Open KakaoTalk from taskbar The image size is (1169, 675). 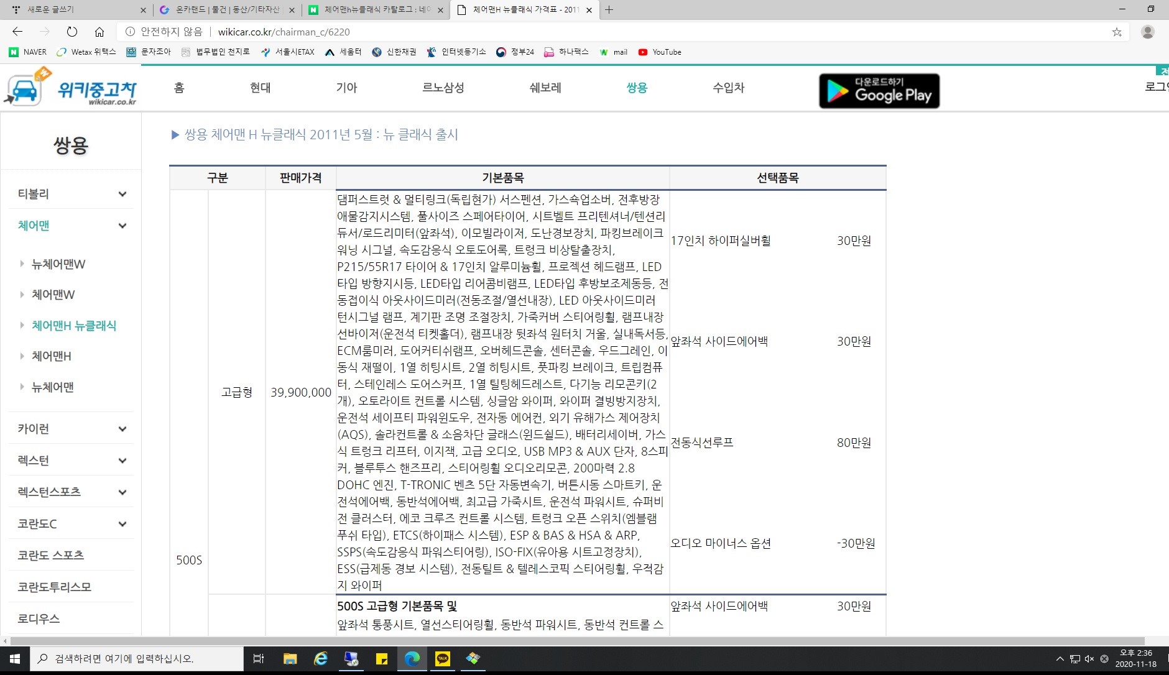[x=443, y=659]
